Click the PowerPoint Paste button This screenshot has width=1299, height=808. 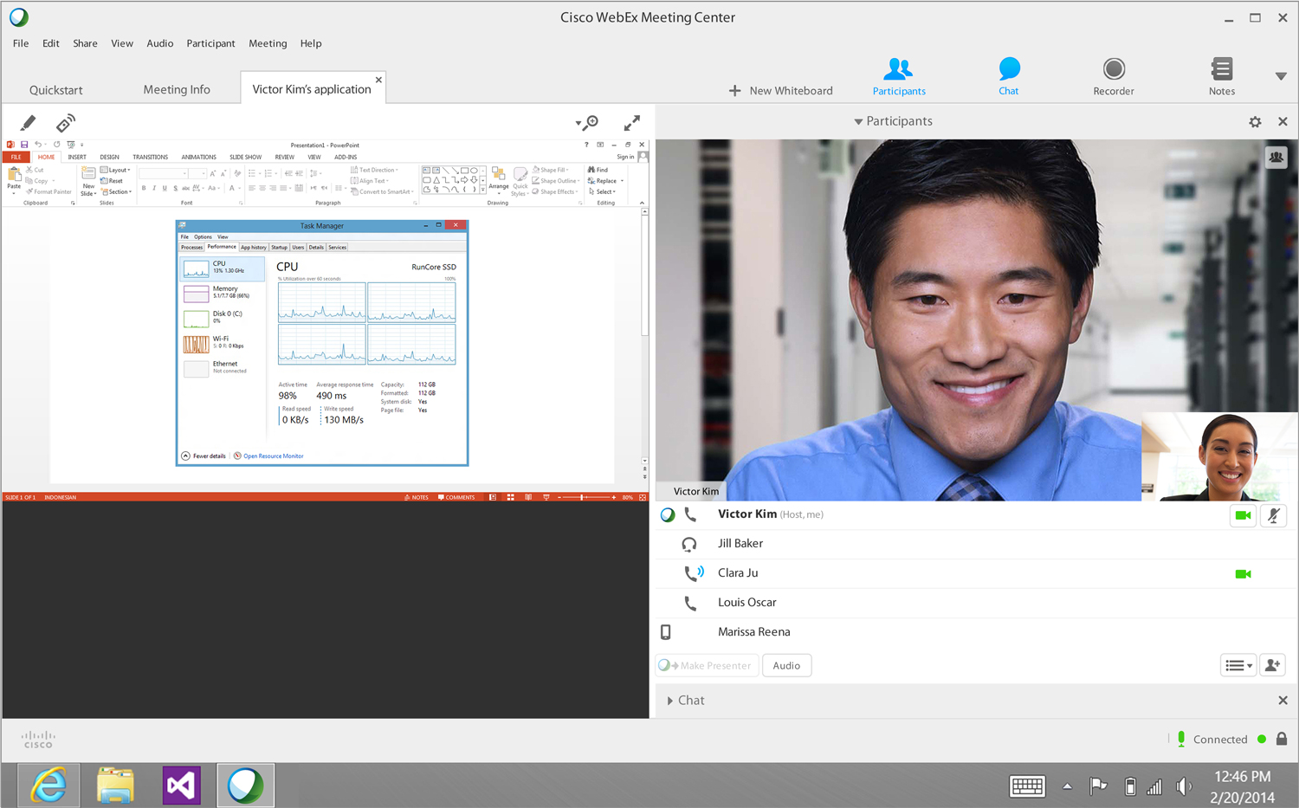[14, 178]
